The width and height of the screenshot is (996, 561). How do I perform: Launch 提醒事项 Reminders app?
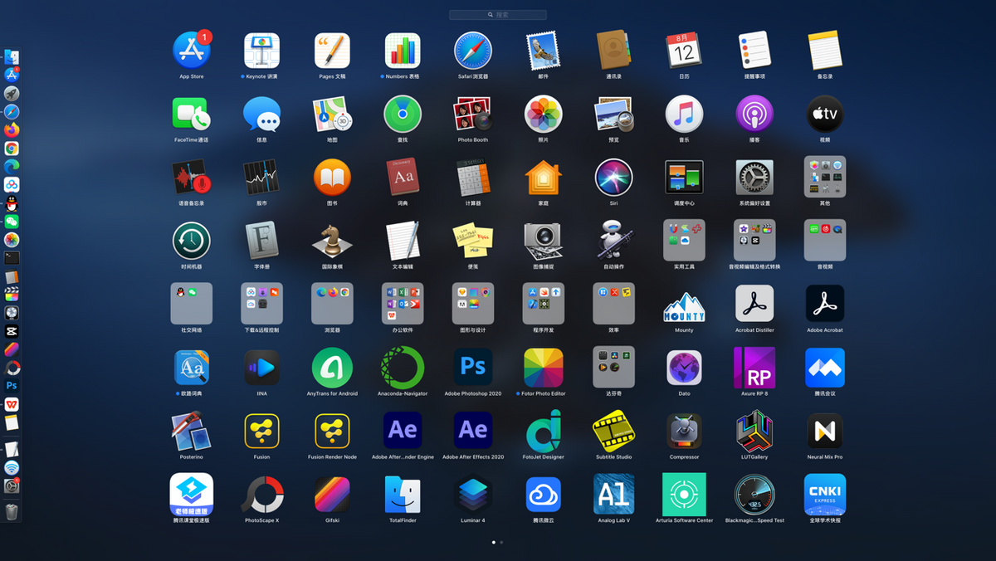pyautogui.click(x=754, y=50)
